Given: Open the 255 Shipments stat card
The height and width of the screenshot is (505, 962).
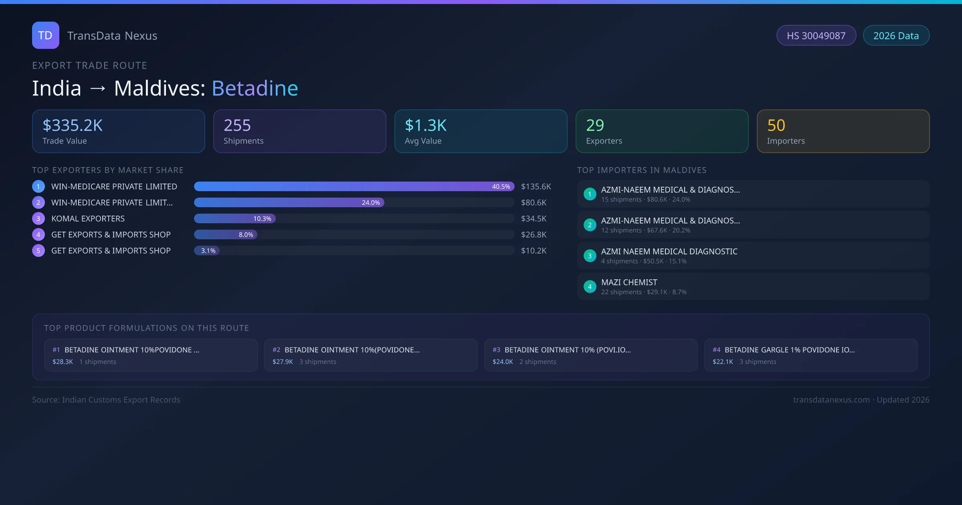Looking at the screenshot, I should tap(299, 131).
